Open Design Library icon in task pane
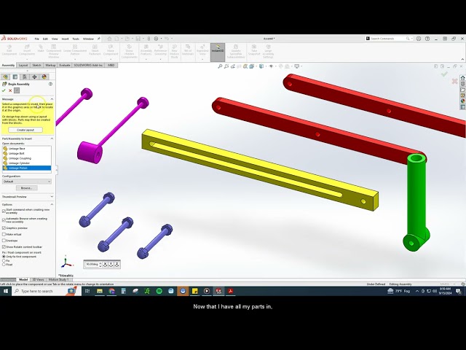The width and height of the screenshot is (466, 350). click(463, 84)
